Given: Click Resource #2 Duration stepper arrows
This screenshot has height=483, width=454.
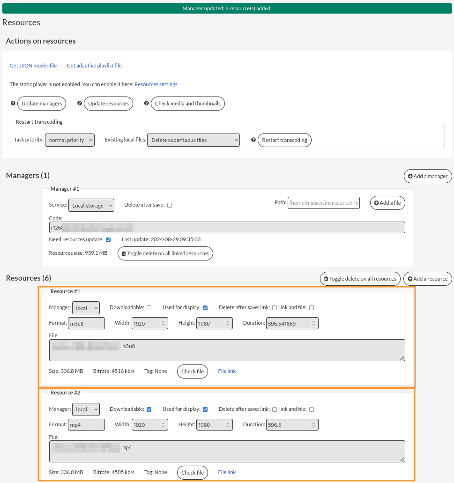Looking at the screenshot, I should click(313, 425).
